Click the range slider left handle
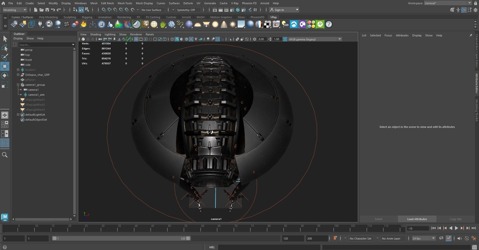Viewport: 479px width, 250px height. point(54,238)
